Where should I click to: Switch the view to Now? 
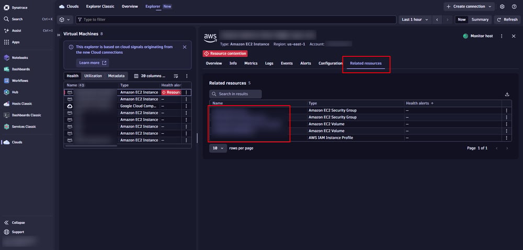462,20
